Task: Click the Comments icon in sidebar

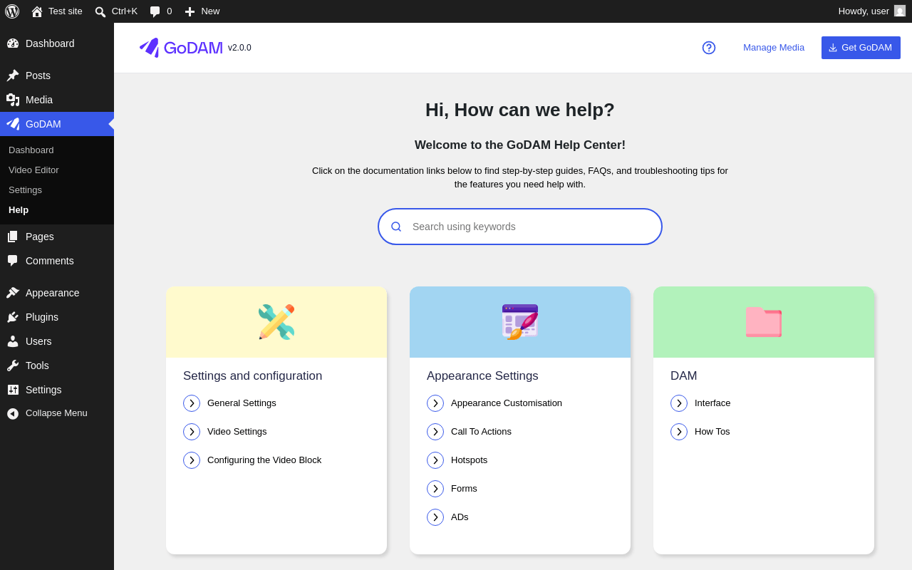Action: click(13, 261)
